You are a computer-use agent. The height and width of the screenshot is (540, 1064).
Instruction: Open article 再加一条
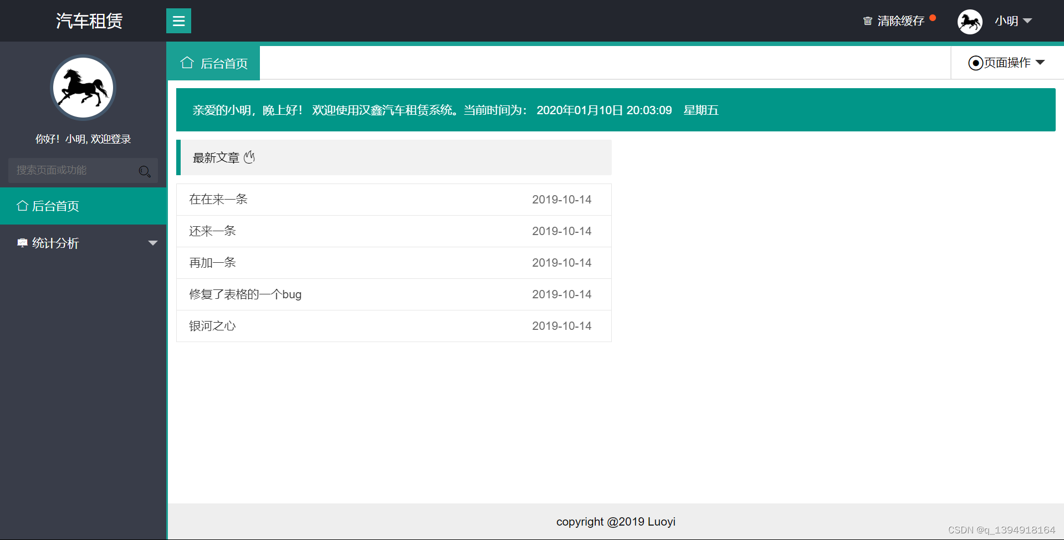click(212, 263)
